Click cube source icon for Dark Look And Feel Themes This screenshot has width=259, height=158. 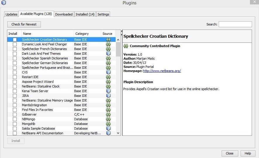point(108,54)
